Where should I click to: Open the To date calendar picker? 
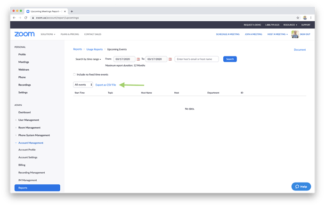(x=170, y=59)
